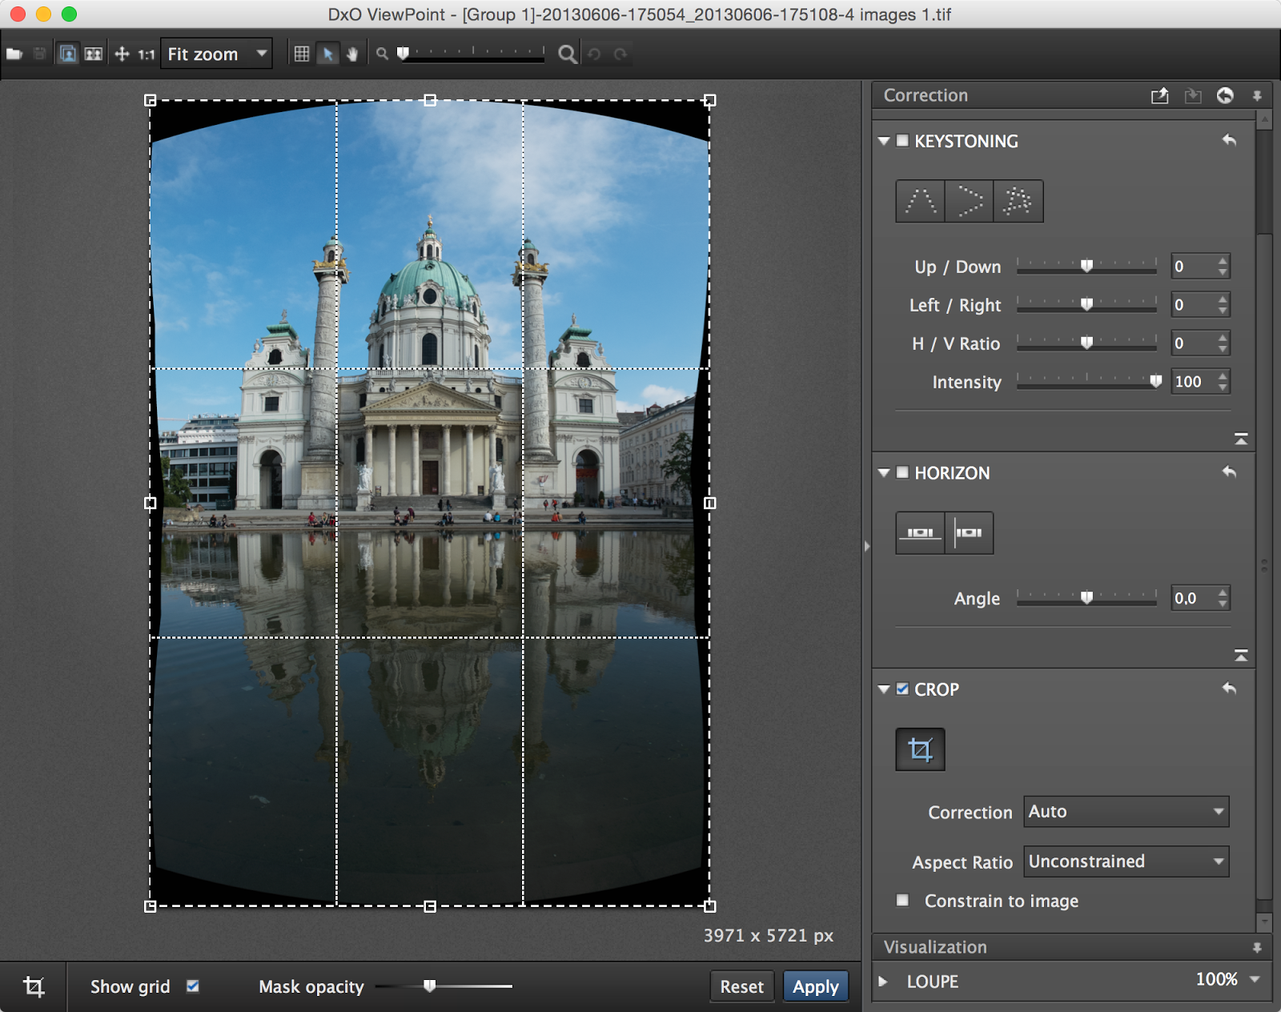This screenshot has width=1281, height=1012.
Task: Enable Constrain to image checkbox
Action: pyautogui.click(x=902, y=900)
